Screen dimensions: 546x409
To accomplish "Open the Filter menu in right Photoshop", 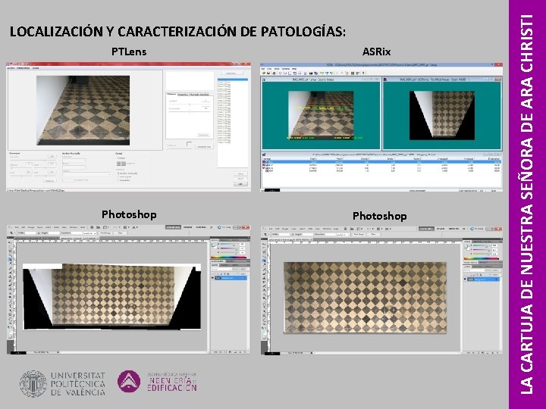I will (310, 229).
